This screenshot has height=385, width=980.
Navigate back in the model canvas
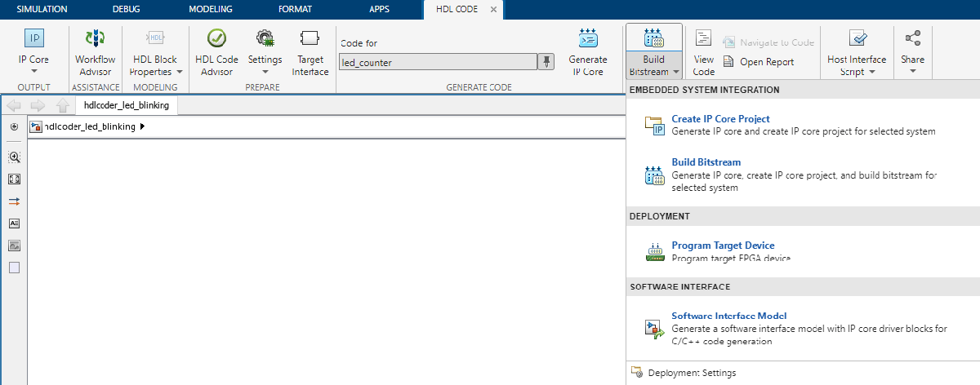point(16,105)
